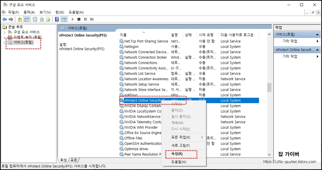Click the title bar app icon

(5, 5)
